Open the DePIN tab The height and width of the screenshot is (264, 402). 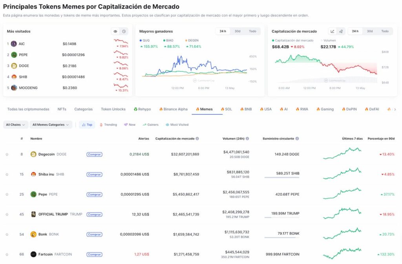coord(349,109)
